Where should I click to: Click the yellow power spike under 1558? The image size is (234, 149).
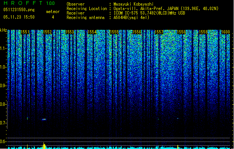pyautogui.click(x=178, y=147)
